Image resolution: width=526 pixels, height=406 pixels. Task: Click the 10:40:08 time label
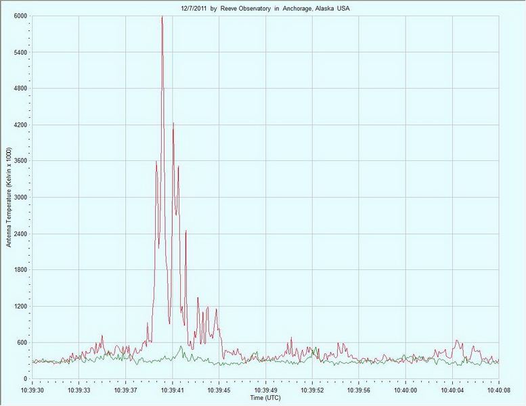[499, 390]
